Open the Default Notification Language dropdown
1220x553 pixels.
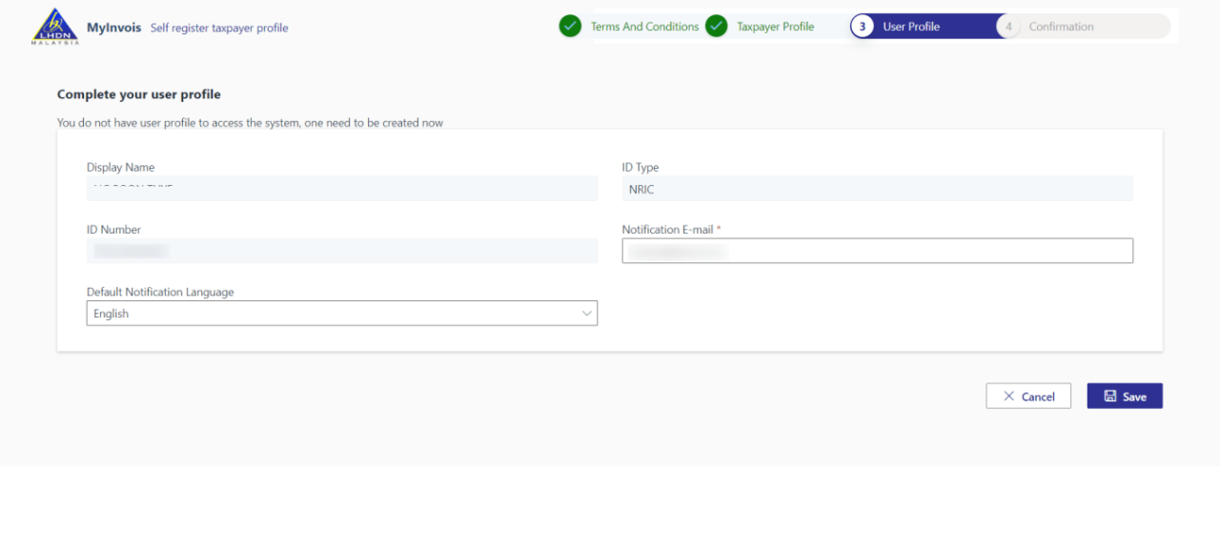[x=342, y=313]
